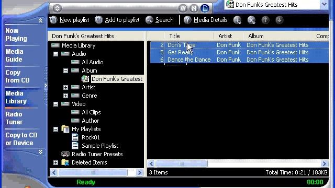This screenshot has width=335, height=188.
Task: Open the Sample Playlist item
Action: pyautogui.click(x=100, y=146)
